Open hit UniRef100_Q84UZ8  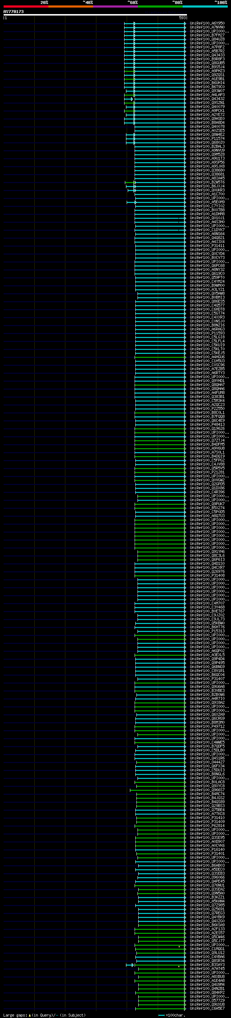[x=207, y=39]
